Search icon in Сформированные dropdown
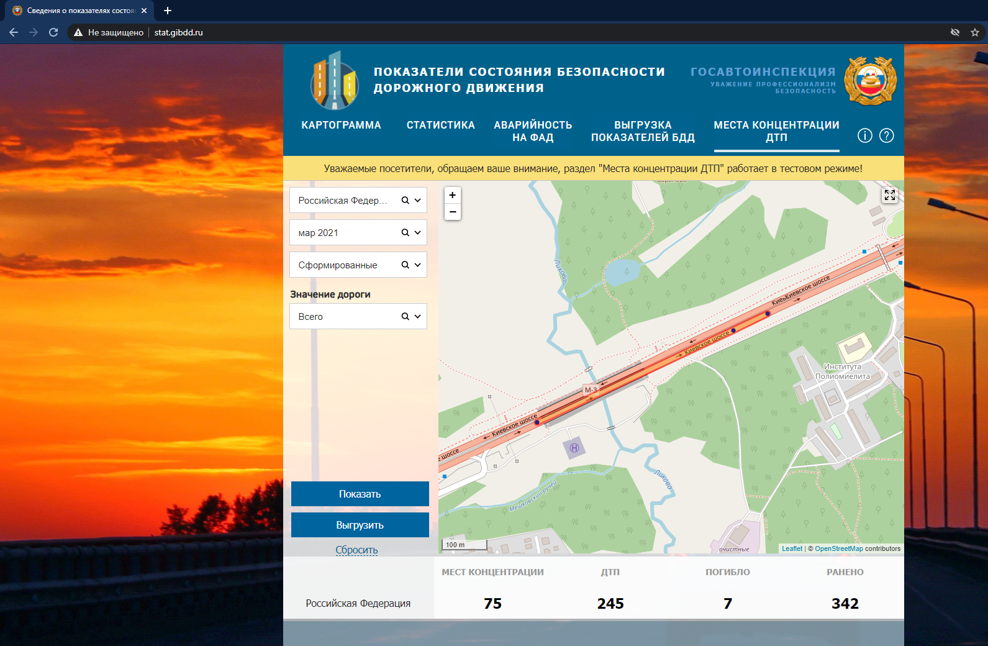988x646 pixels. pos(405,265)
